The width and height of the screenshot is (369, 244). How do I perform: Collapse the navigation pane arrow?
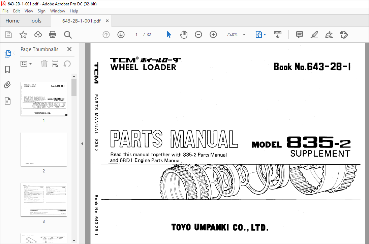tap(82, 144)
